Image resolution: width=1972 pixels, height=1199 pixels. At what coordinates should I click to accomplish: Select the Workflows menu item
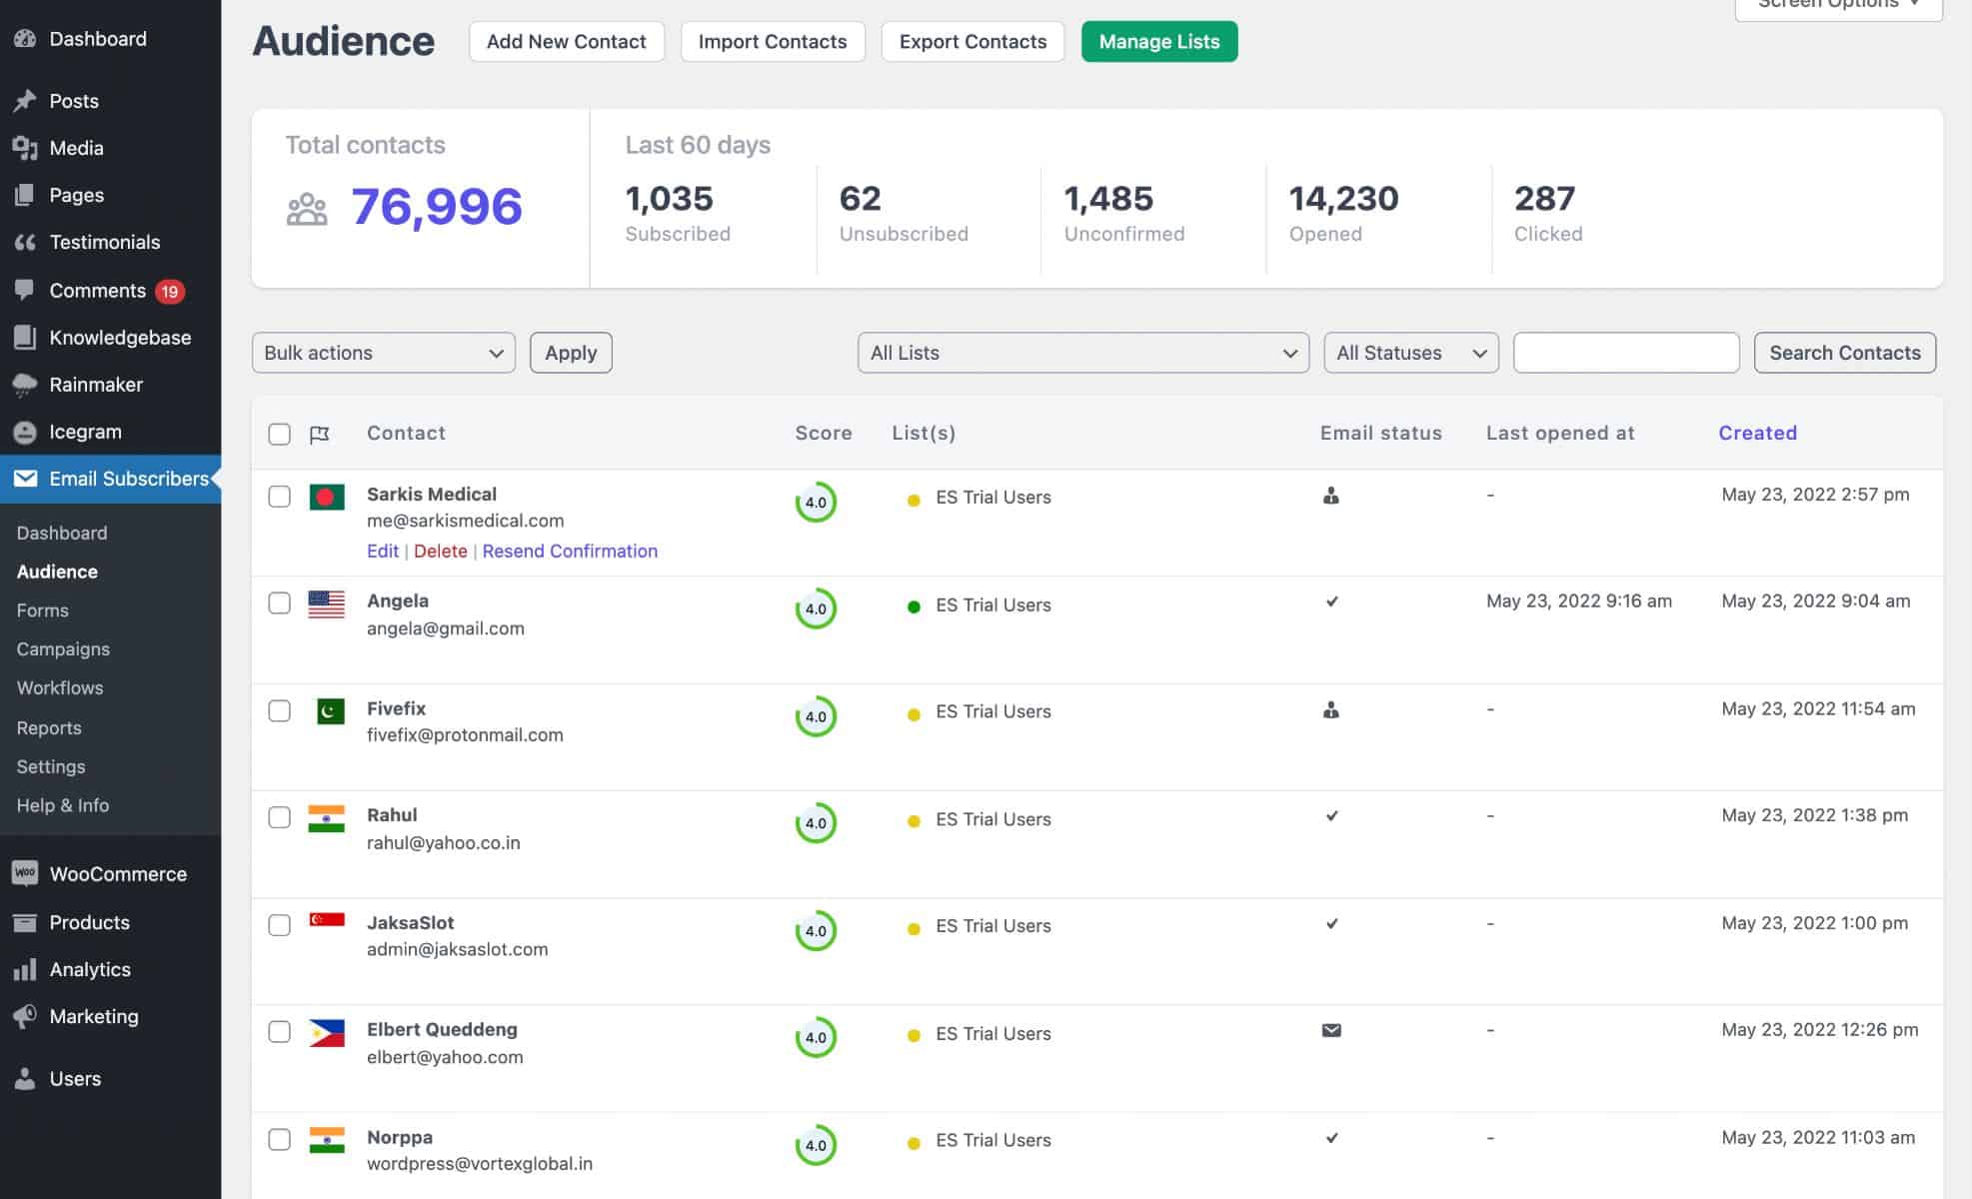coord(59,687)
